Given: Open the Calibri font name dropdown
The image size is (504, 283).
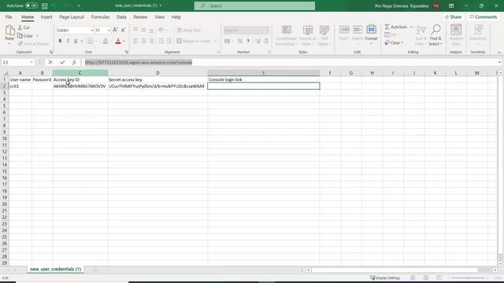Looking at the screenshot, I should coord(92,30).
